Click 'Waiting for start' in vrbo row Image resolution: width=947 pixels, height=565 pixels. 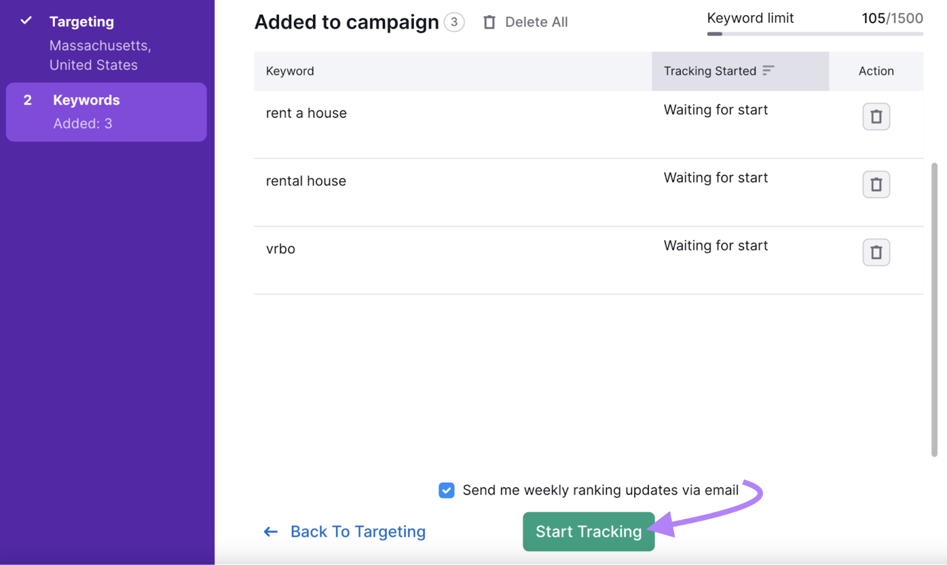pos(716,246)
